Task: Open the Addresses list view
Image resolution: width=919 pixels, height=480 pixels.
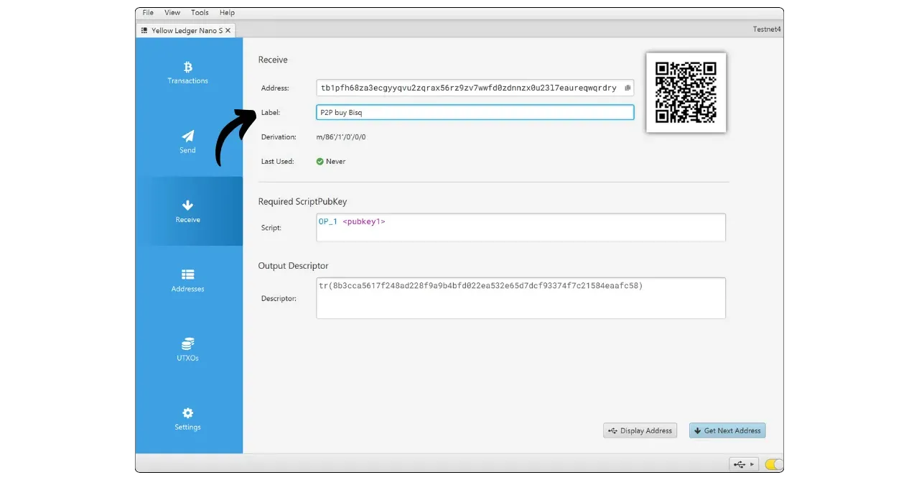Action: (x=187, y=280)
